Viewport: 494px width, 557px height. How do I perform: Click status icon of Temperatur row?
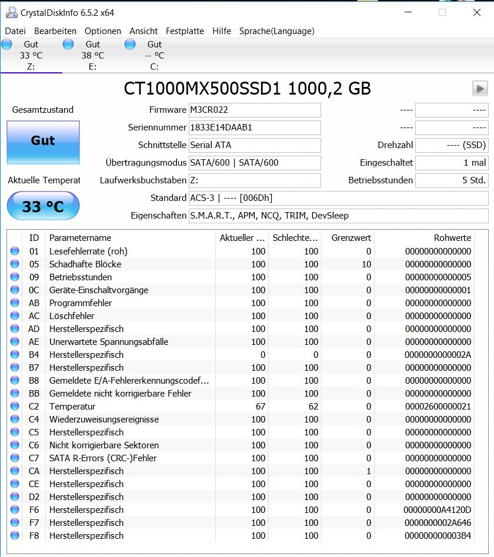coord(15,406)
